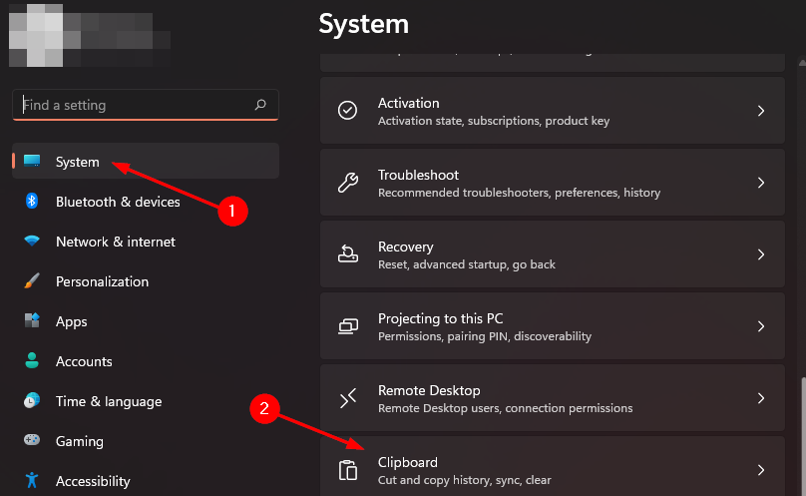Image resolution: width=806 pixels, height=496 pixels.
Task: Click the Bluetooth icon in the sidebar
Action: tap(32, 202)
